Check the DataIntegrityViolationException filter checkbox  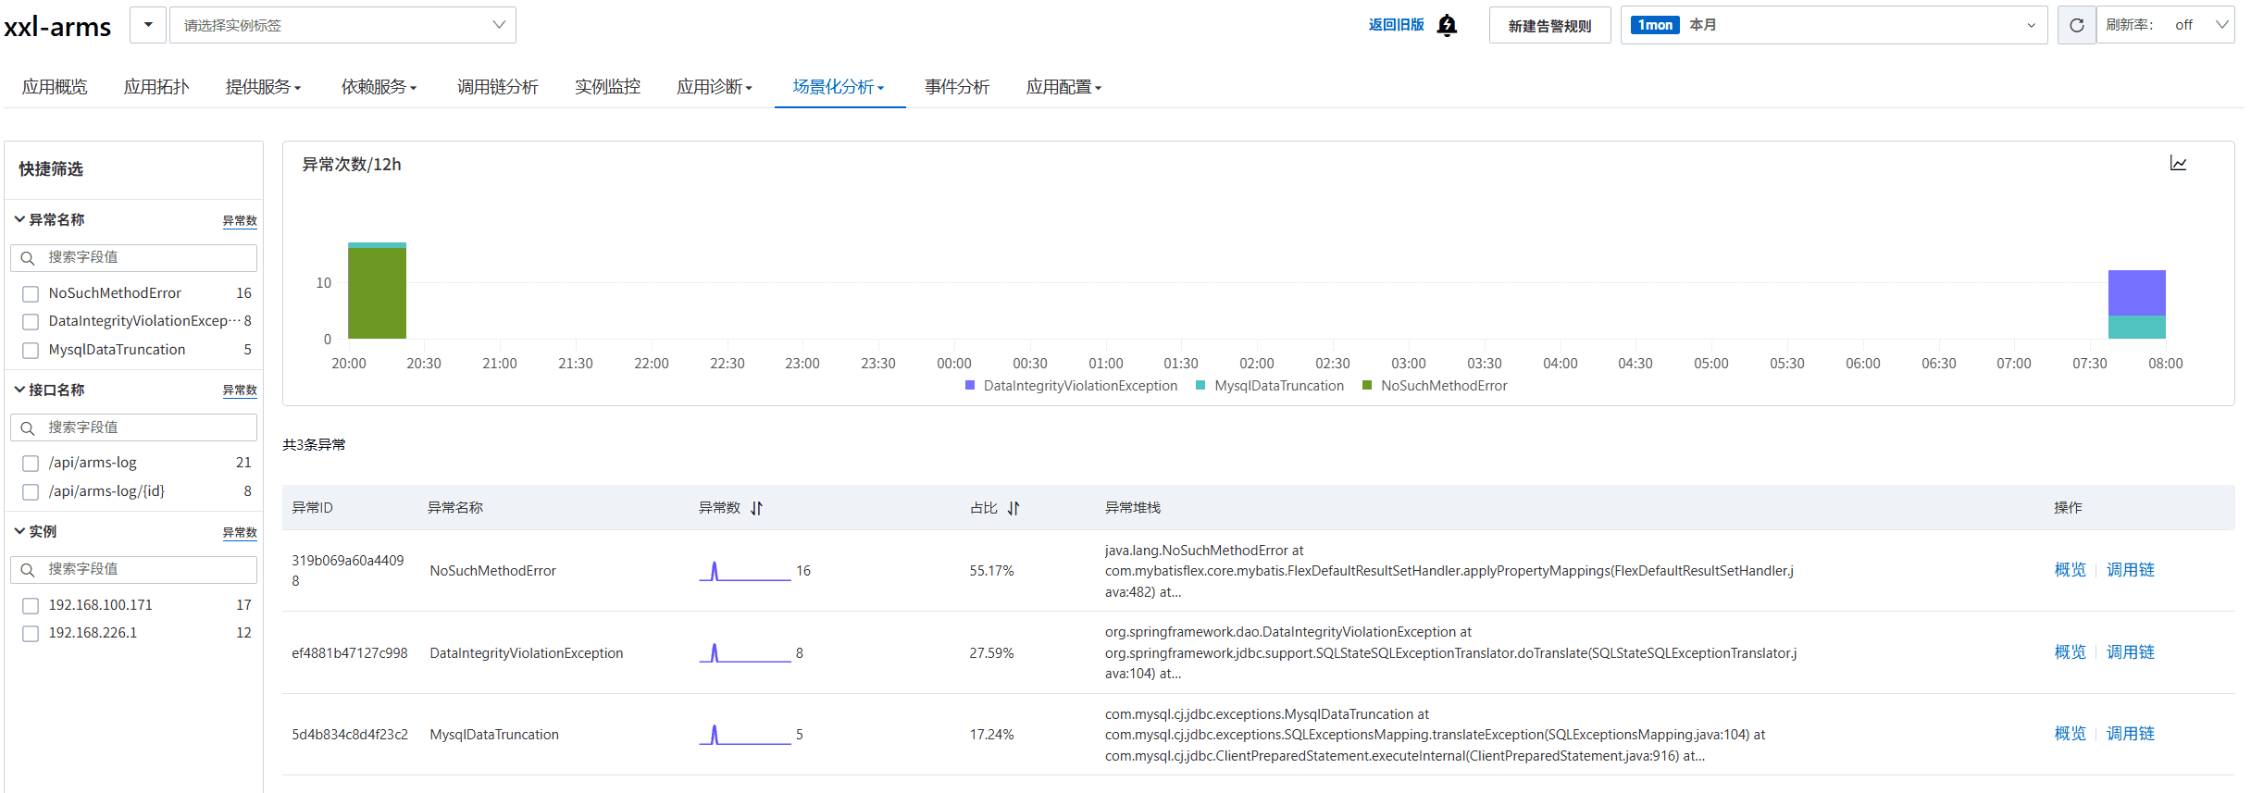(x=31, y=322)
